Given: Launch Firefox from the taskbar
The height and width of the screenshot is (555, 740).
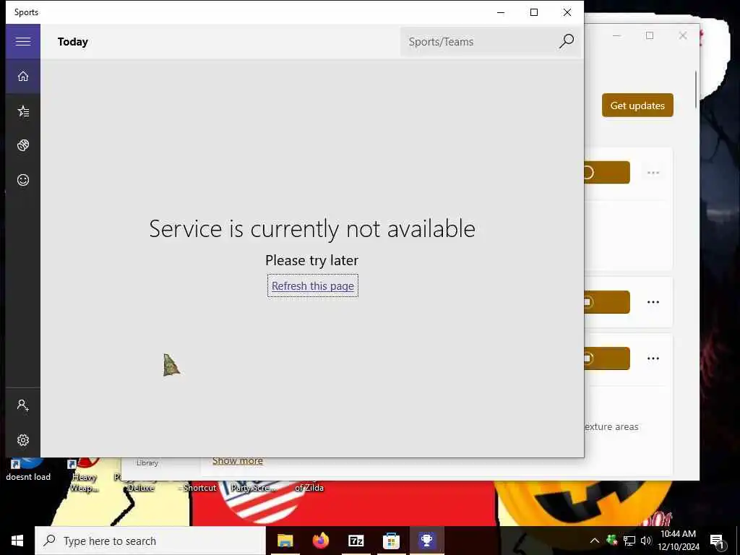Looking at the screenshot, I should pyautogui.click(x=321, y=541).
